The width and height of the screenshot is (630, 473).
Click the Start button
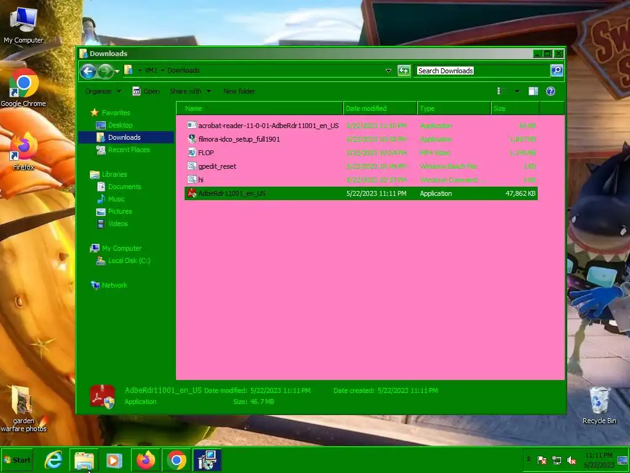17,459
